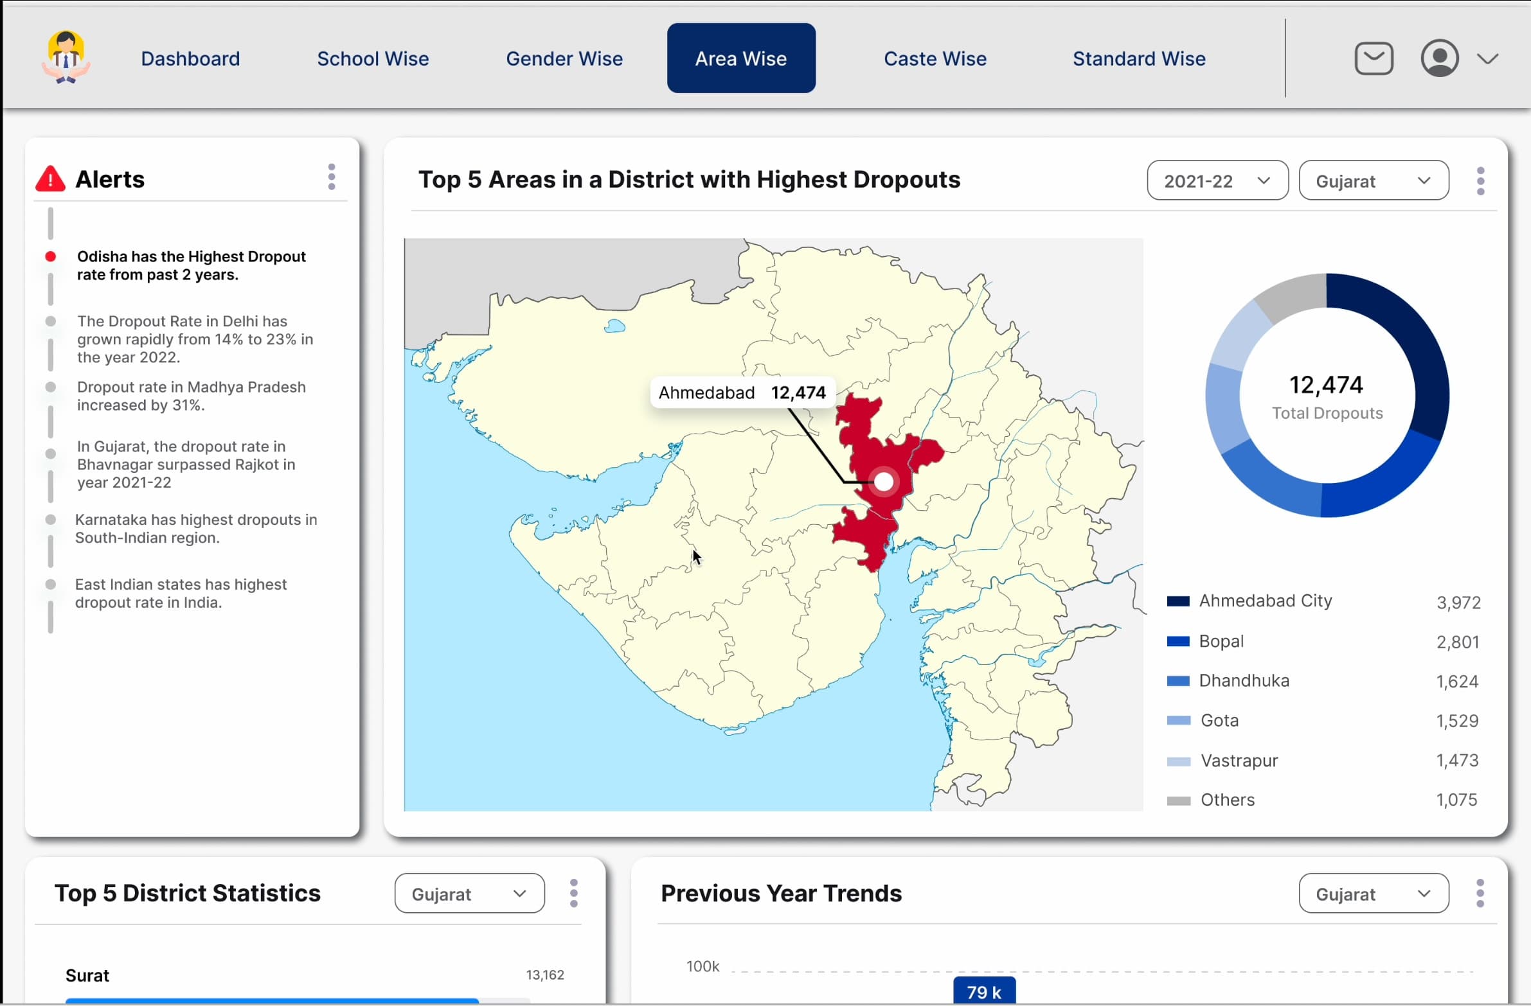The height and width of the screenshot is (1006, 1531).
Task: Click the Others gray legend swatch
Action: click(x=1178, y=800)
